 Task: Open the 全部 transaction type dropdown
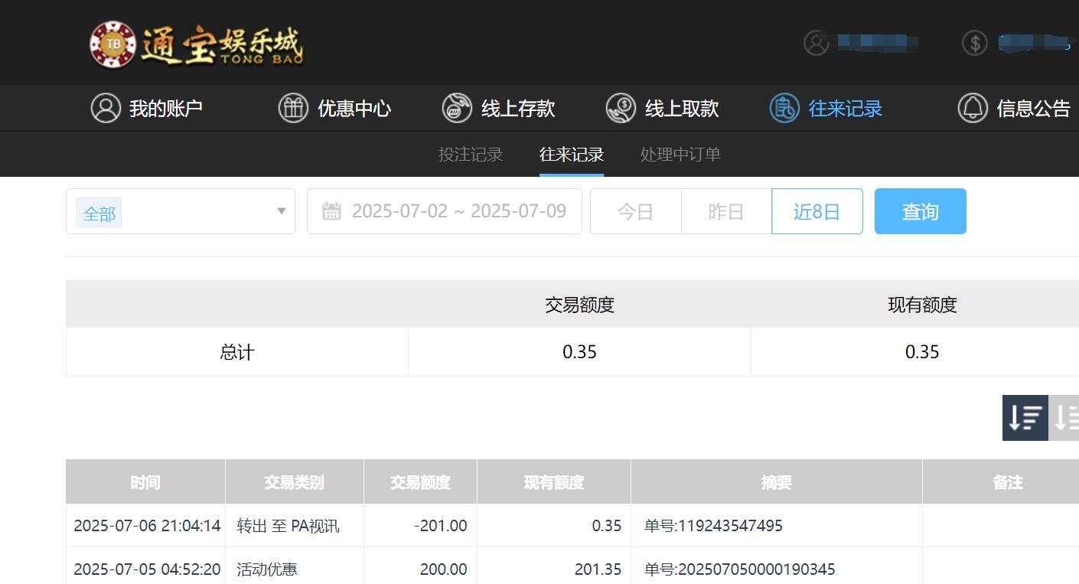(x=180, y=211)
